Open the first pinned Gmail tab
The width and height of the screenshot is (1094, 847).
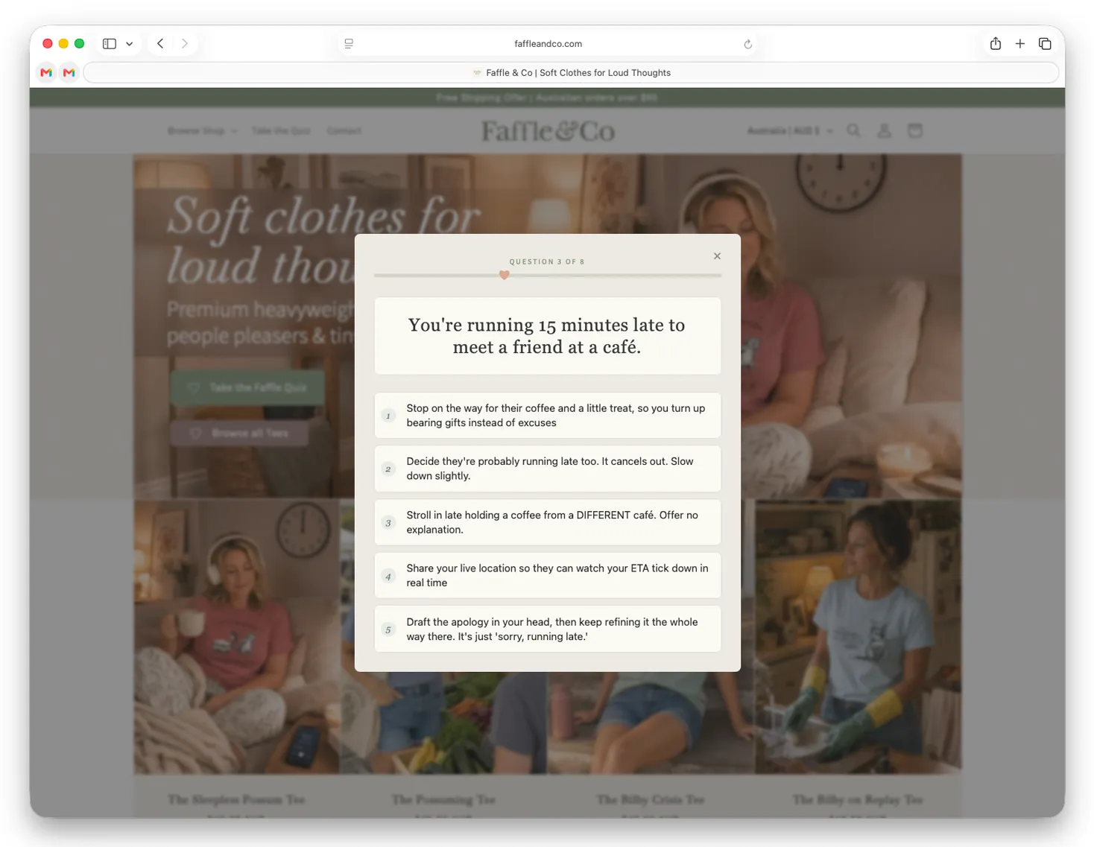[x=46, y=72]
